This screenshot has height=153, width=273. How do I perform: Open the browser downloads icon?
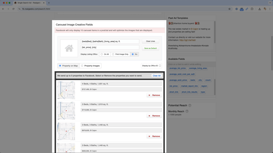click(260, 9)
